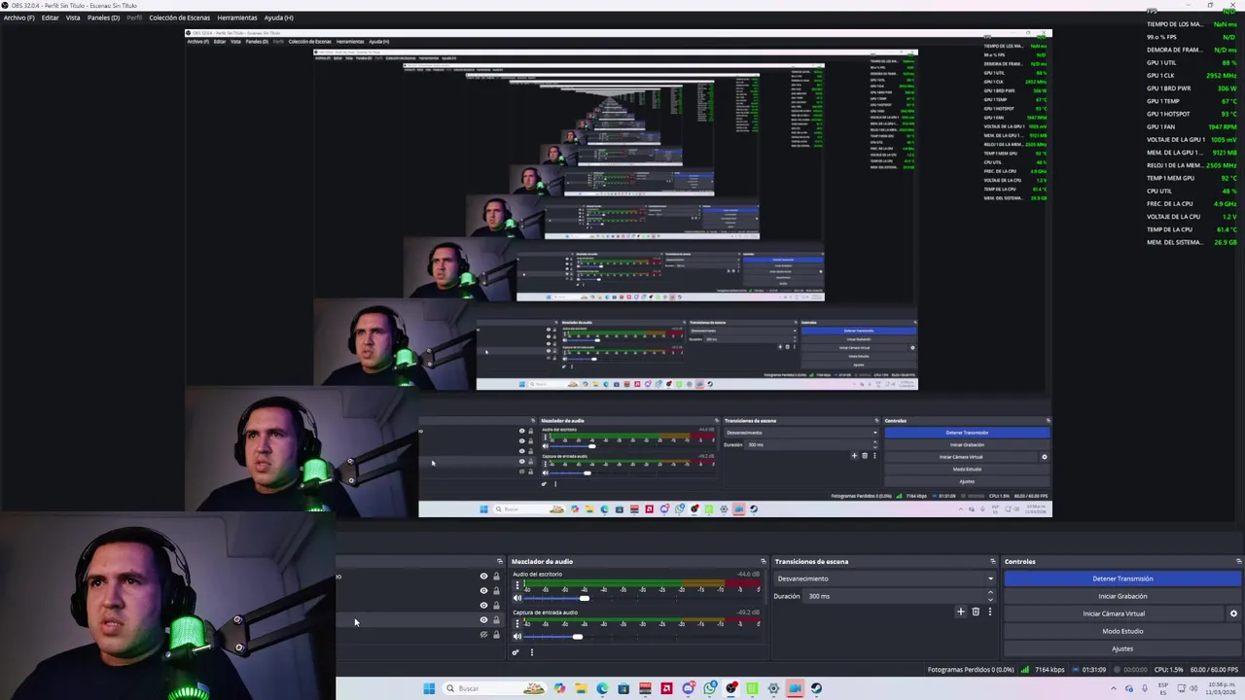Open Audio del escritorio three-dot options

pos(517,584)
